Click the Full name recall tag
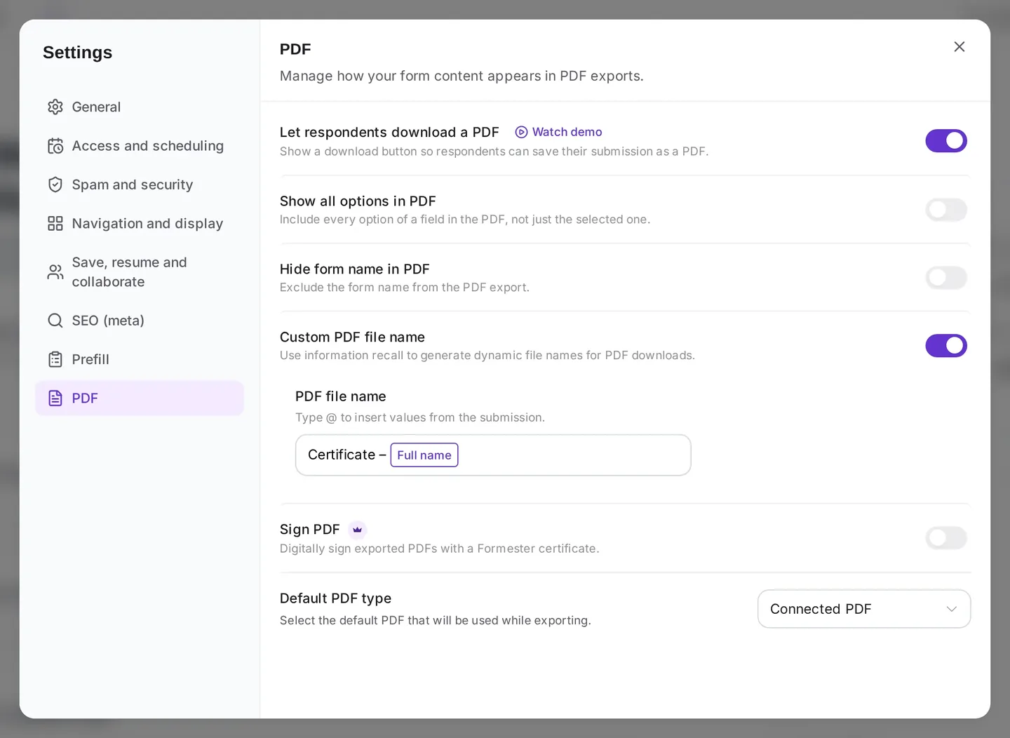This screenshot has width=1010, height=738. pos(424,455)
